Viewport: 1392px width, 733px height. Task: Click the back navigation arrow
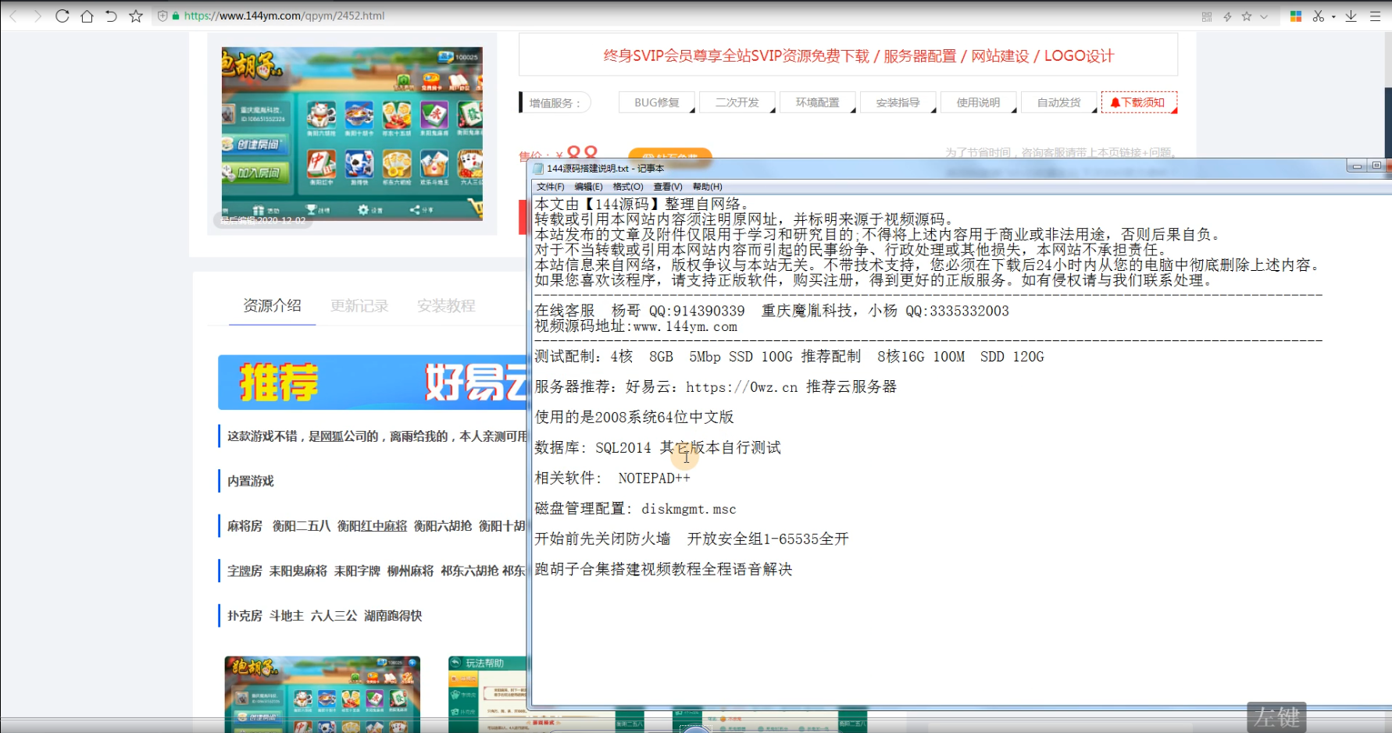pos(11,15)
